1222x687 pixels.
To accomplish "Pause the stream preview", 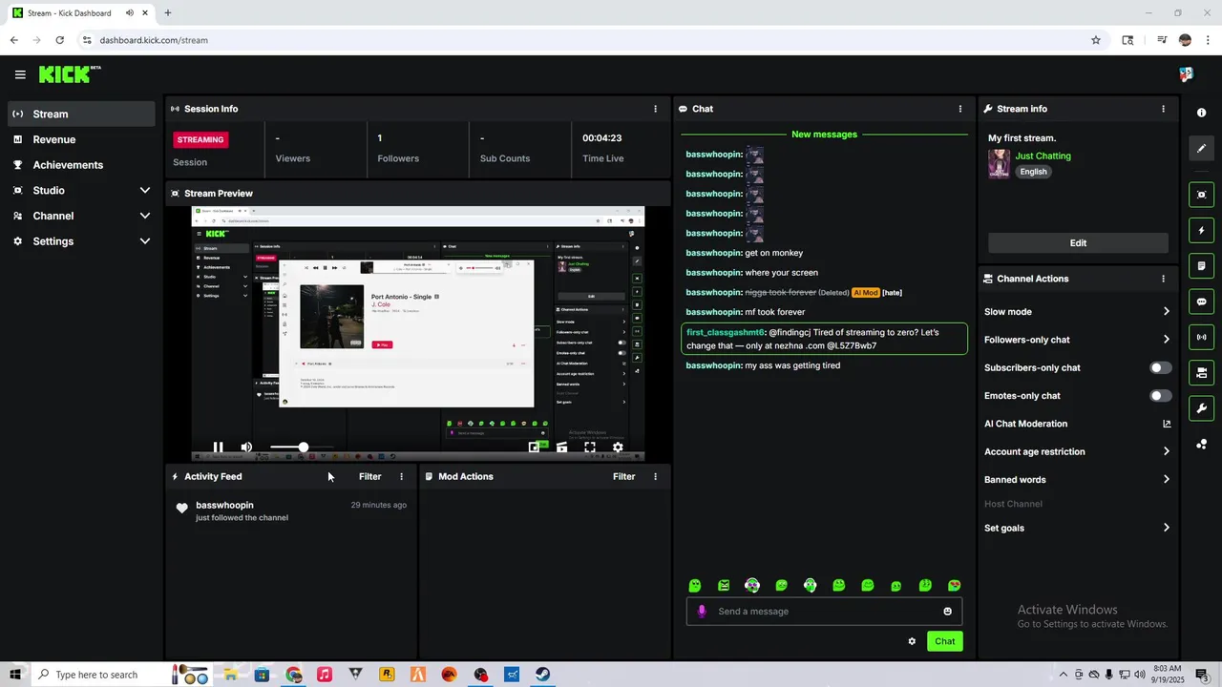I will click(x=219, y=447).
